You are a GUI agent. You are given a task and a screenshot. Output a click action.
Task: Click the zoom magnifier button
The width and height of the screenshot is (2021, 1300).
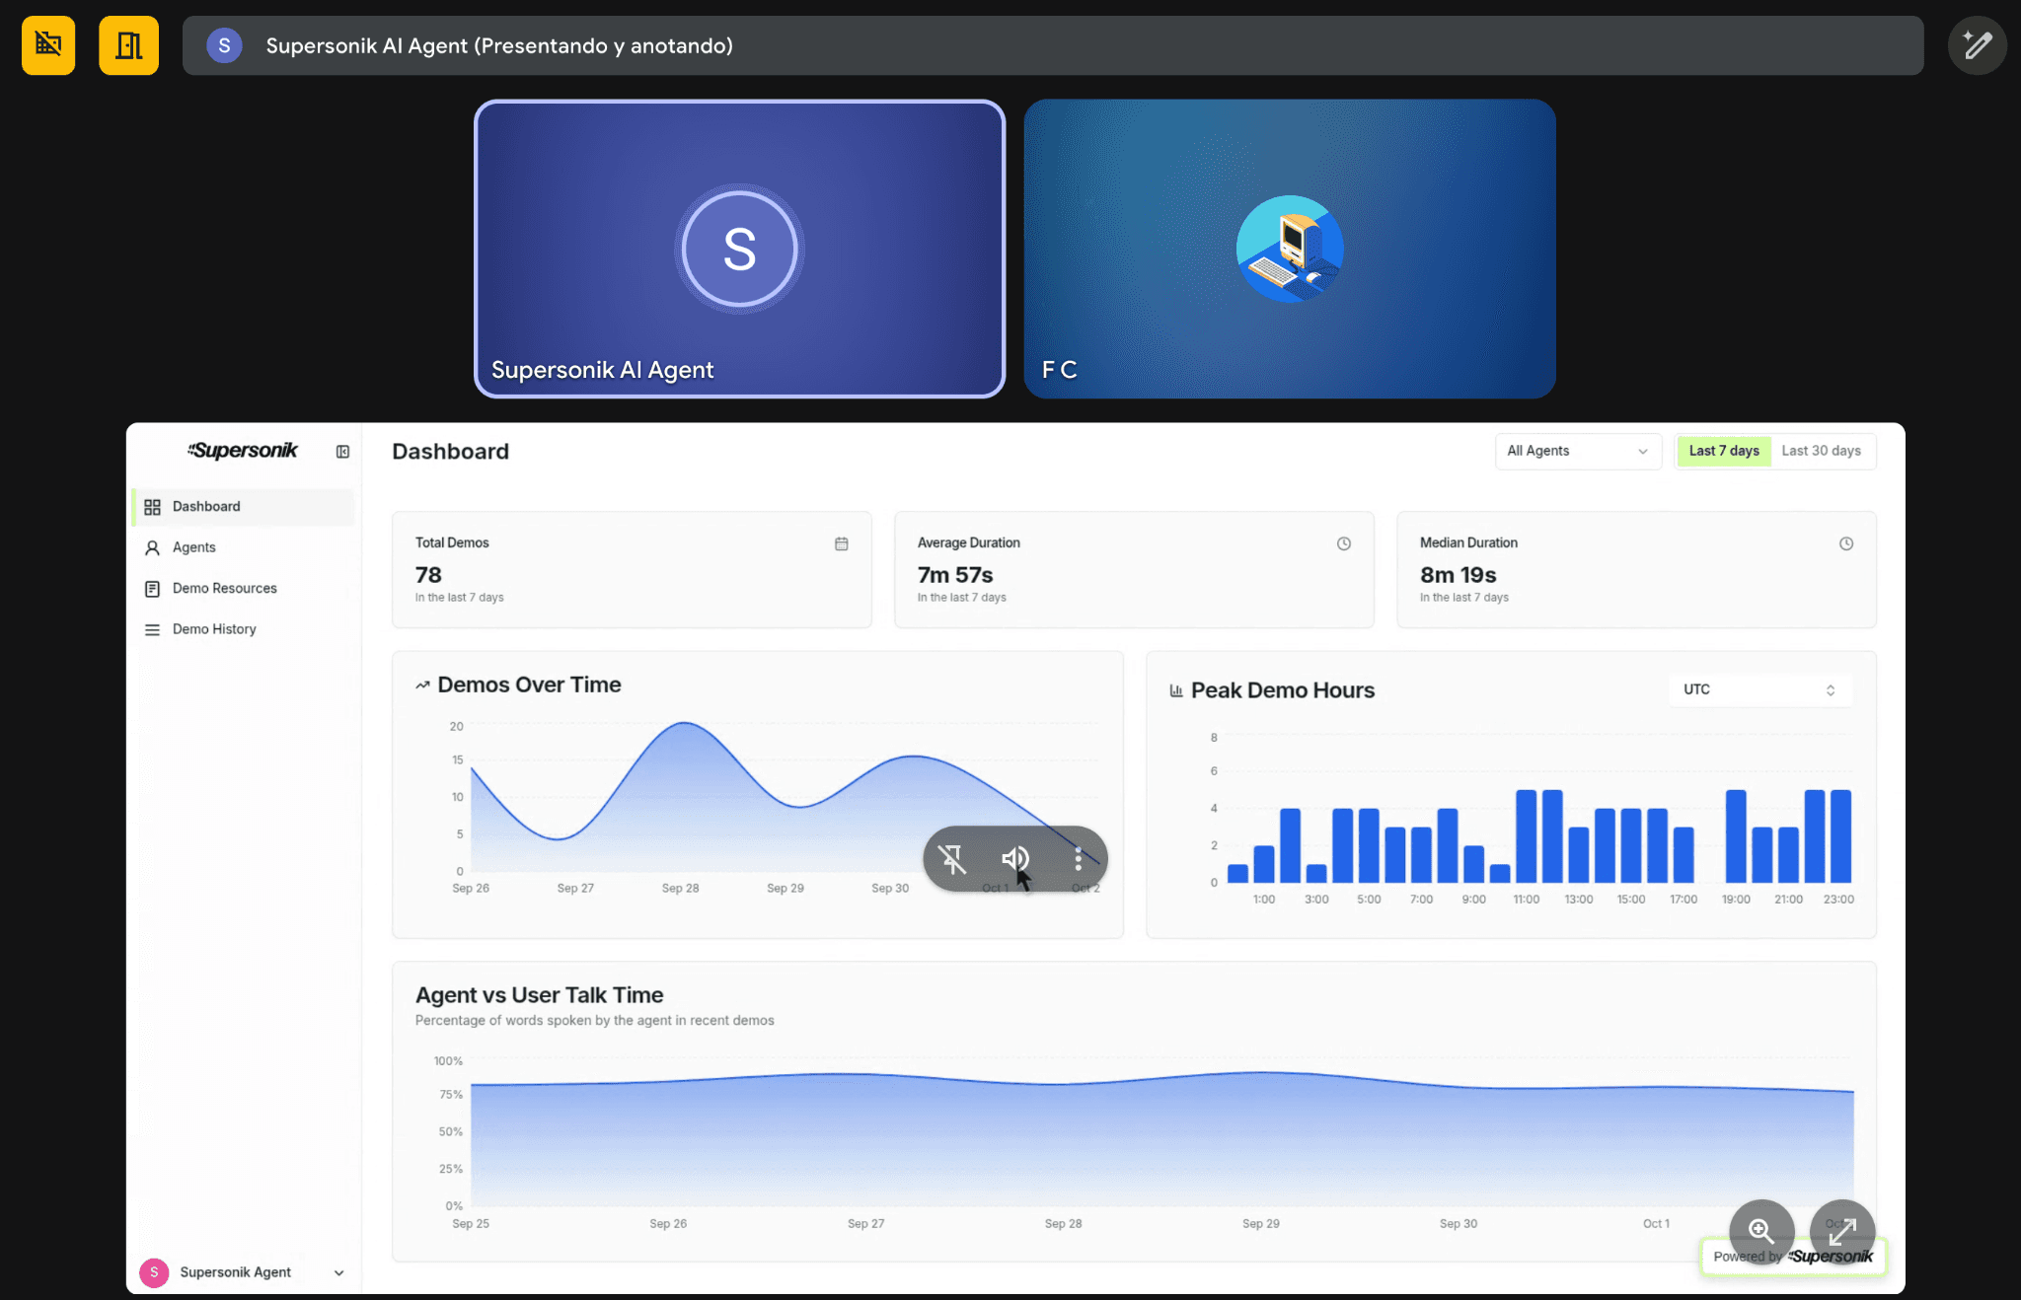[1761, 1230]
